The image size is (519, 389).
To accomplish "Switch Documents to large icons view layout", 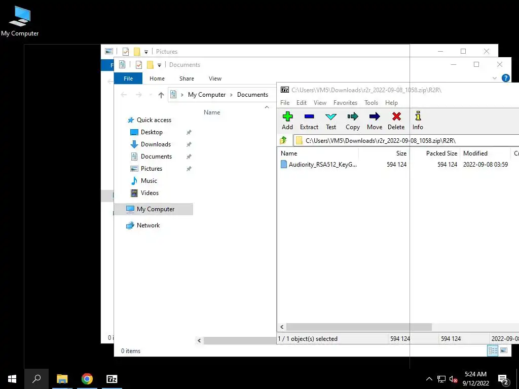I will [504, 351].
